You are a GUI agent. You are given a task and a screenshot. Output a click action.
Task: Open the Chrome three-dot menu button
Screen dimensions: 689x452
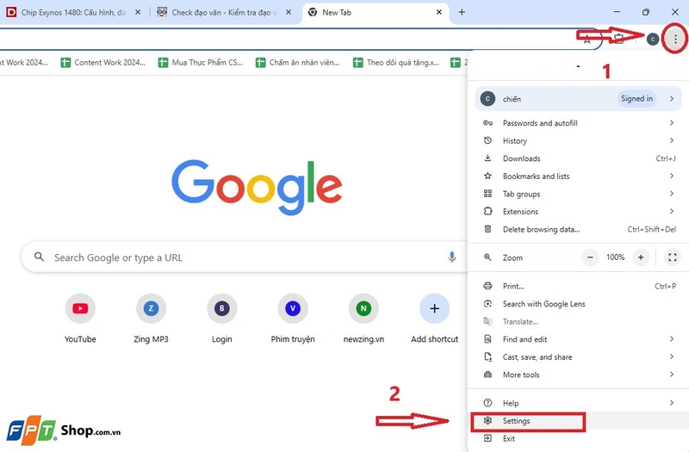(675, 39)
